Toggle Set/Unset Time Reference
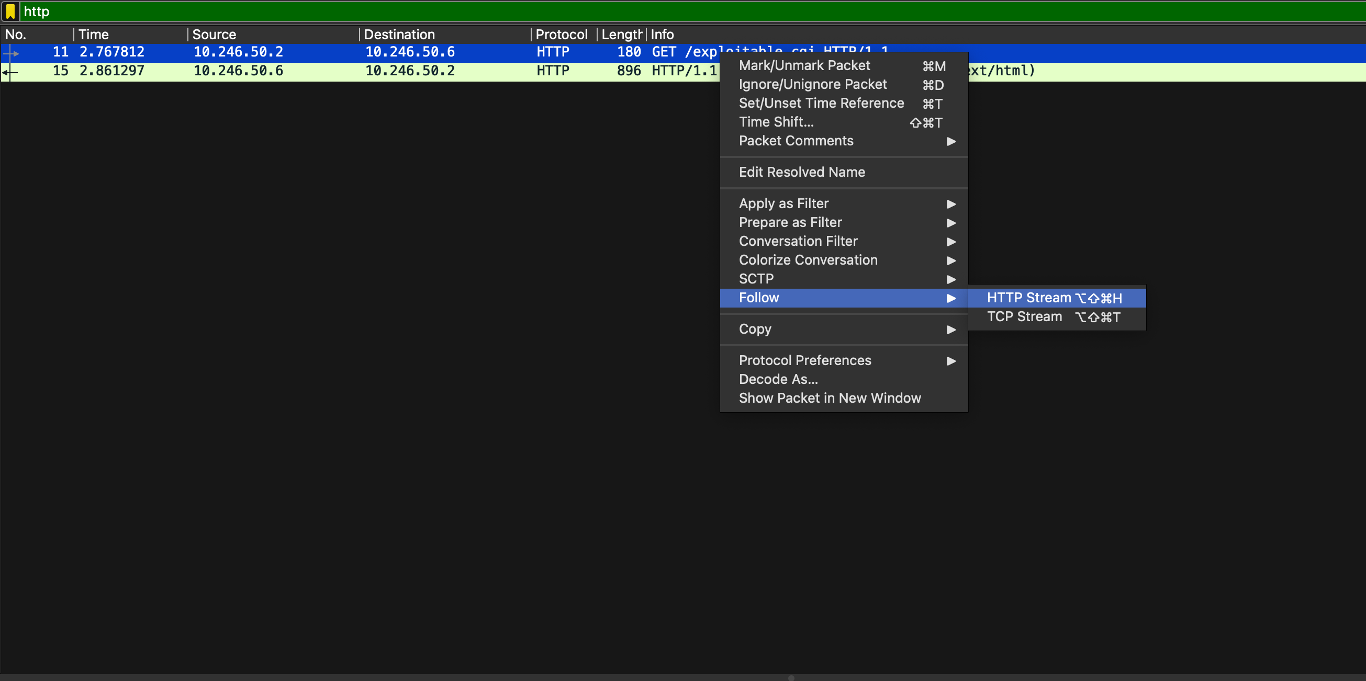Image resolution: width=1366 pixels, height=681 pixels. pos(821,104)
